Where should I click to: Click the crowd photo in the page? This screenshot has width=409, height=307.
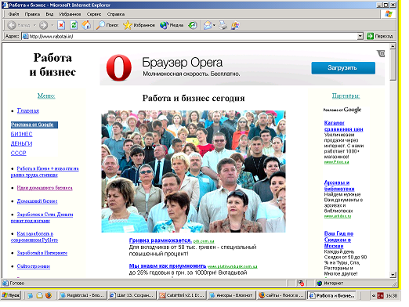pyautogui.click(x=194, y=172)
